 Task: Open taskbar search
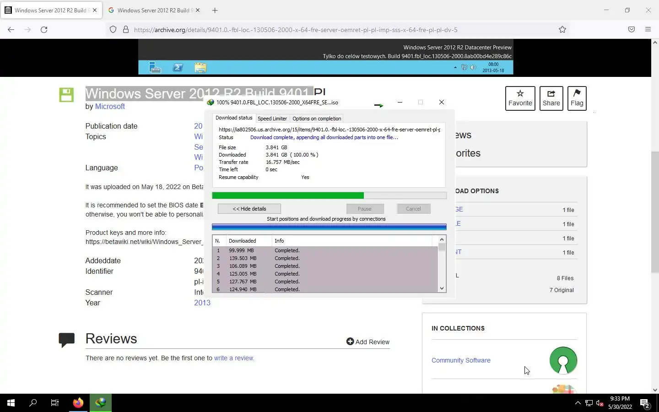[x=33, y=403]
